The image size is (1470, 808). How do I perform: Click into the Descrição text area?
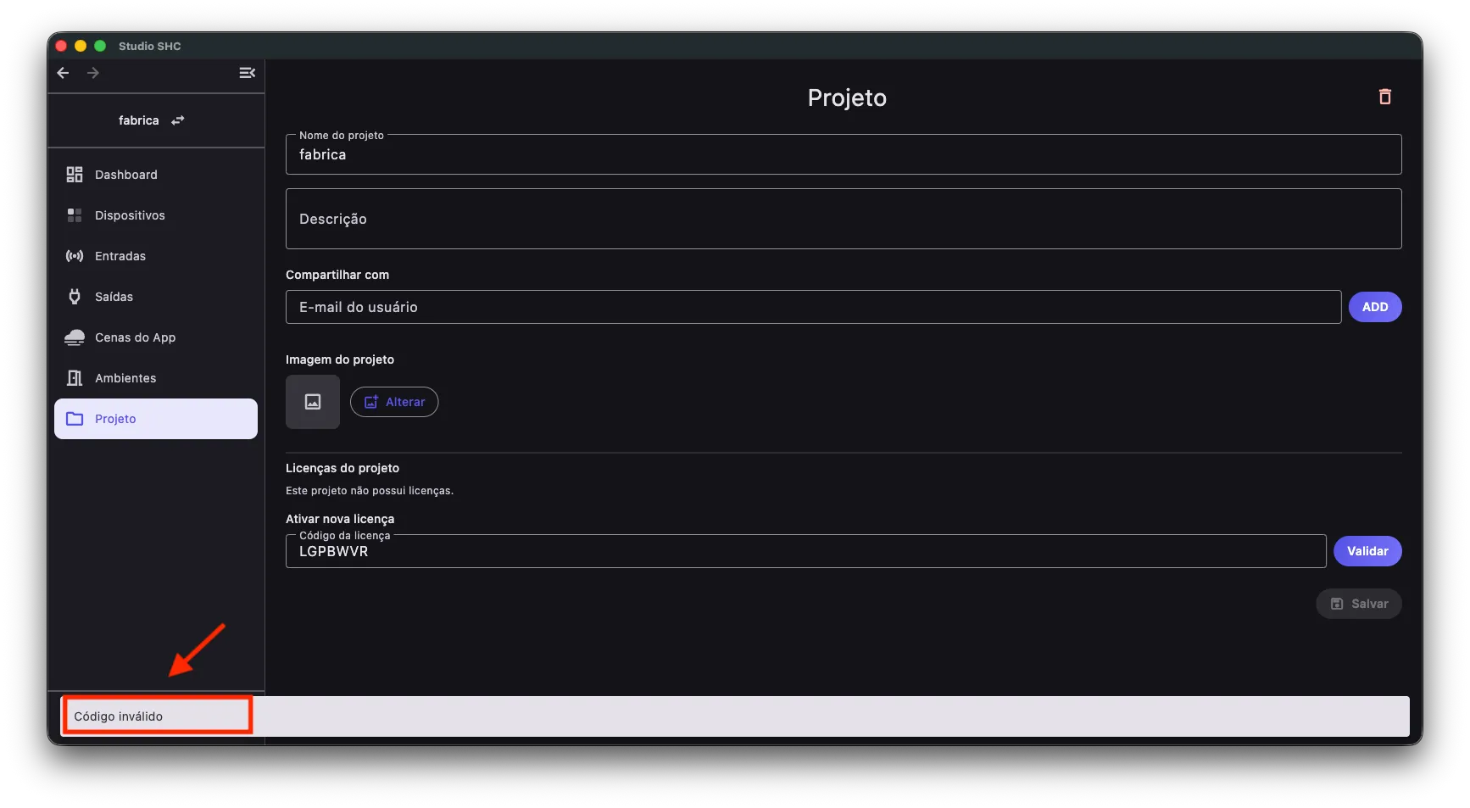(x=844, y=219)
